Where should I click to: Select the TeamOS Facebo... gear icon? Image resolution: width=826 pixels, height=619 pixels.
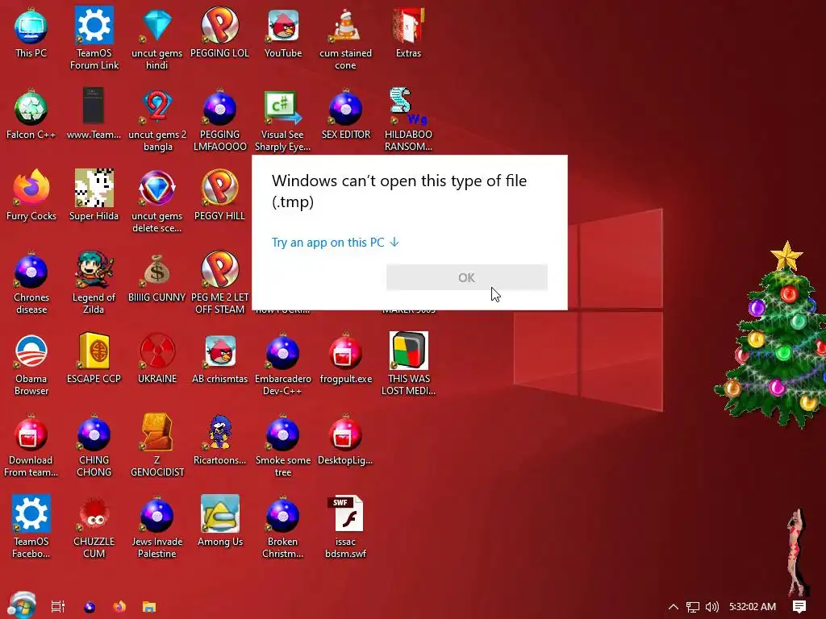pyautogui.click(x=31, y=527)
